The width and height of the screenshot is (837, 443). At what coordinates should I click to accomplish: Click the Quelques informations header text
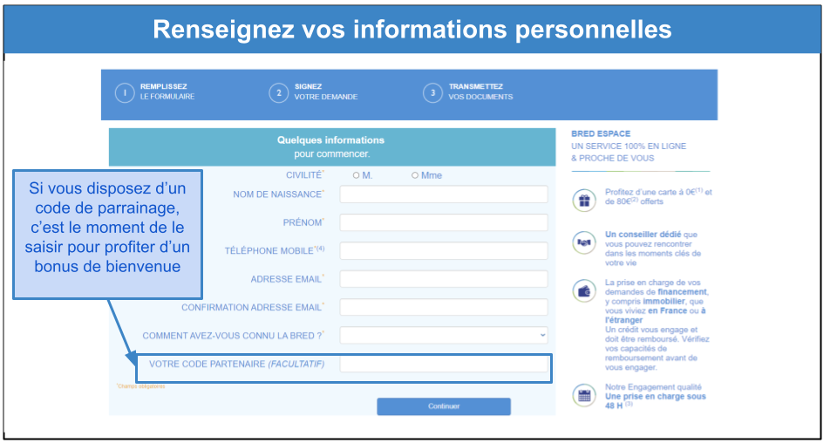[330, 140]
